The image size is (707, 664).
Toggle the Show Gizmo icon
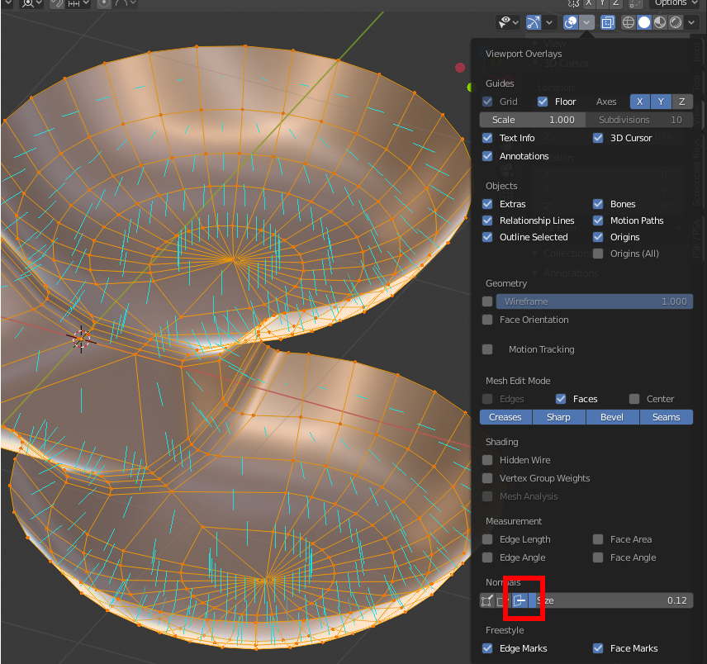(534, 22)
